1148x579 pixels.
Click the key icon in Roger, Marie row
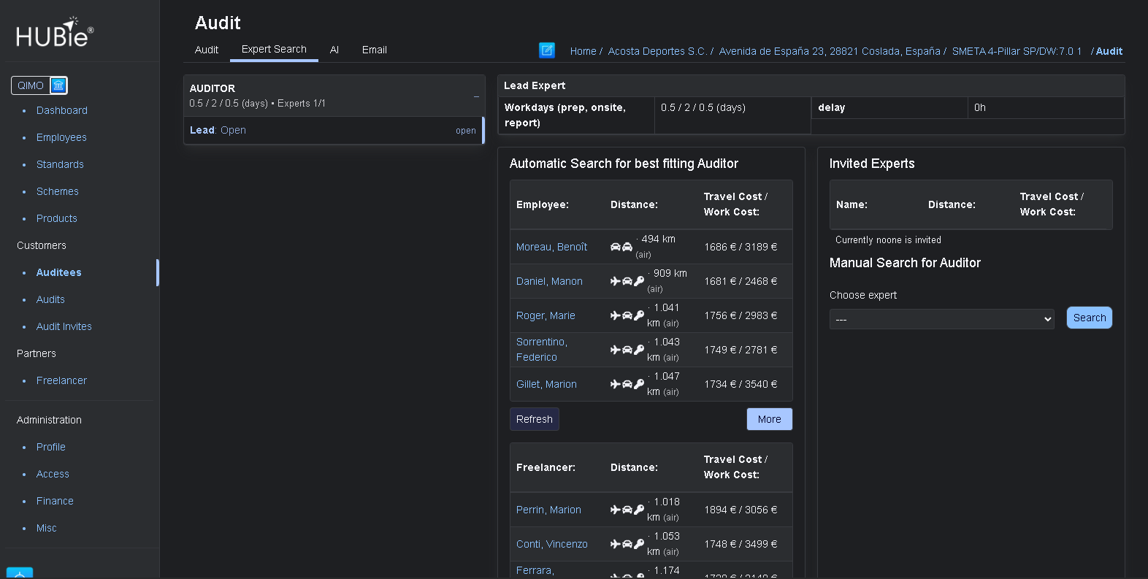(639, 315)
